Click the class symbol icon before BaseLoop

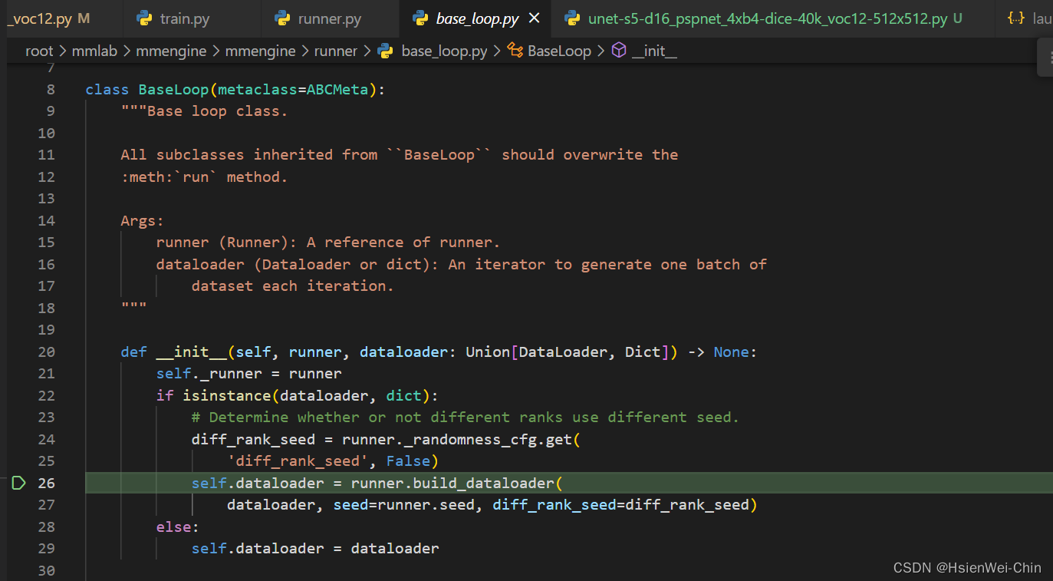point(515,51)
